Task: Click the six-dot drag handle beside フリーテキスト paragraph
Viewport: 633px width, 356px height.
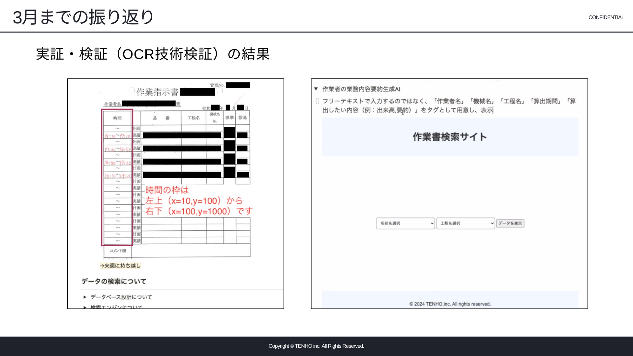Action: point(317,101)
